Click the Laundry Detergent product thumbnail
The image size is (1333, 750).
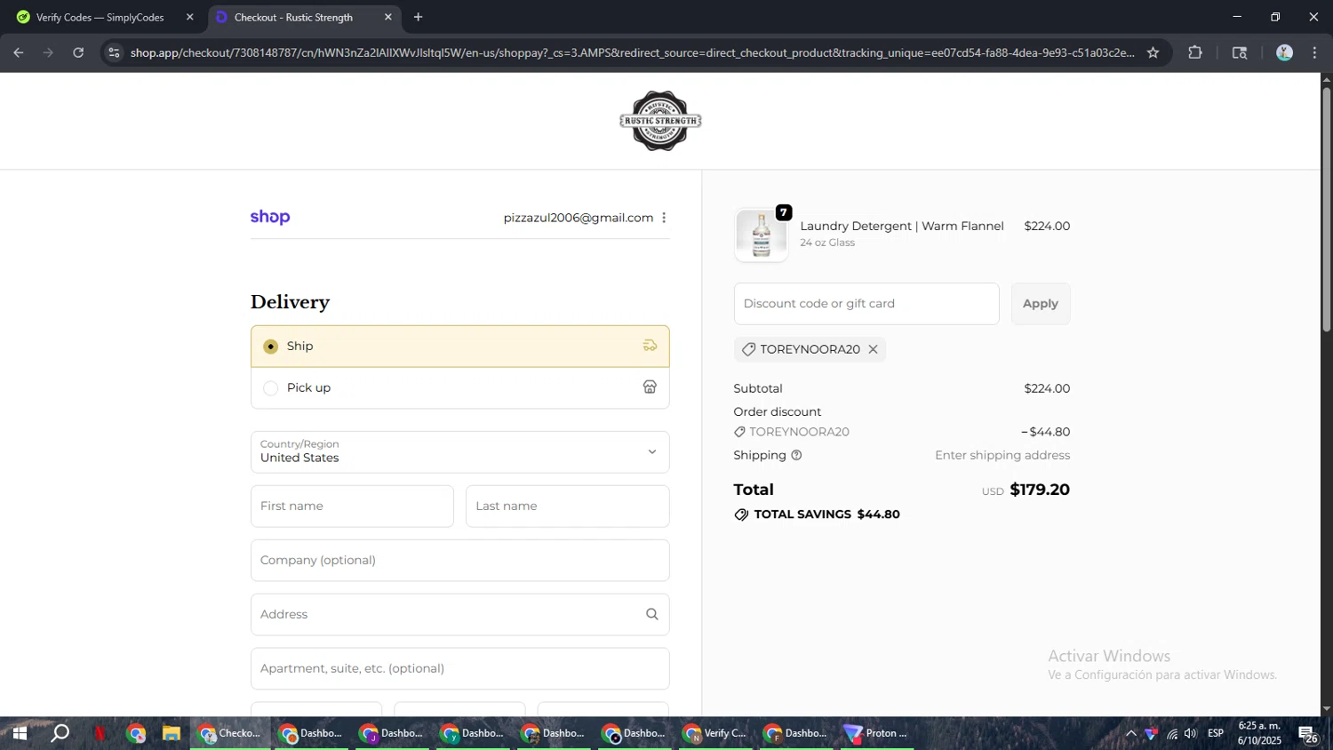pyautogui.click(x=762, y=235)
